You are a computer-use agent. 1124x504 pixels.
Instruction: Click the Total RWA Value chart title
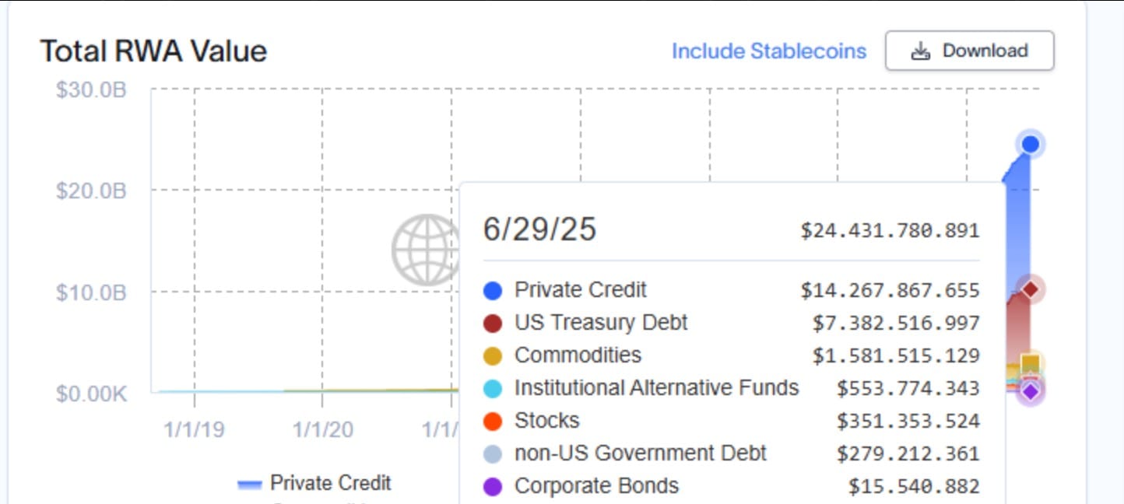pyautogui.click(x=153, y=51)
